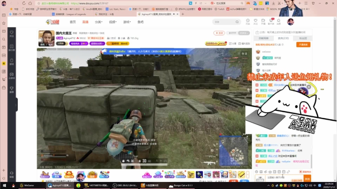Screen dimensions: 337x189
Task: Click the browser refresh button
Action: click(x=24, y=3)
